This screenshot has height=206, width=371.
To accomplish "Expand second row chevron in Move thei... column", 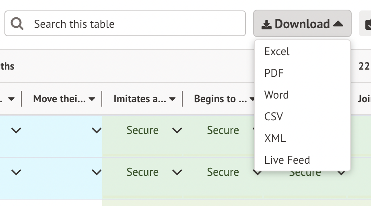I will click(x=97, y=172).
